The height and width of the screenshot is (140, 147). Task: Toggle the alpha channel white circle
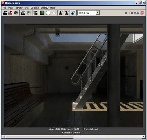pos(48,13)
